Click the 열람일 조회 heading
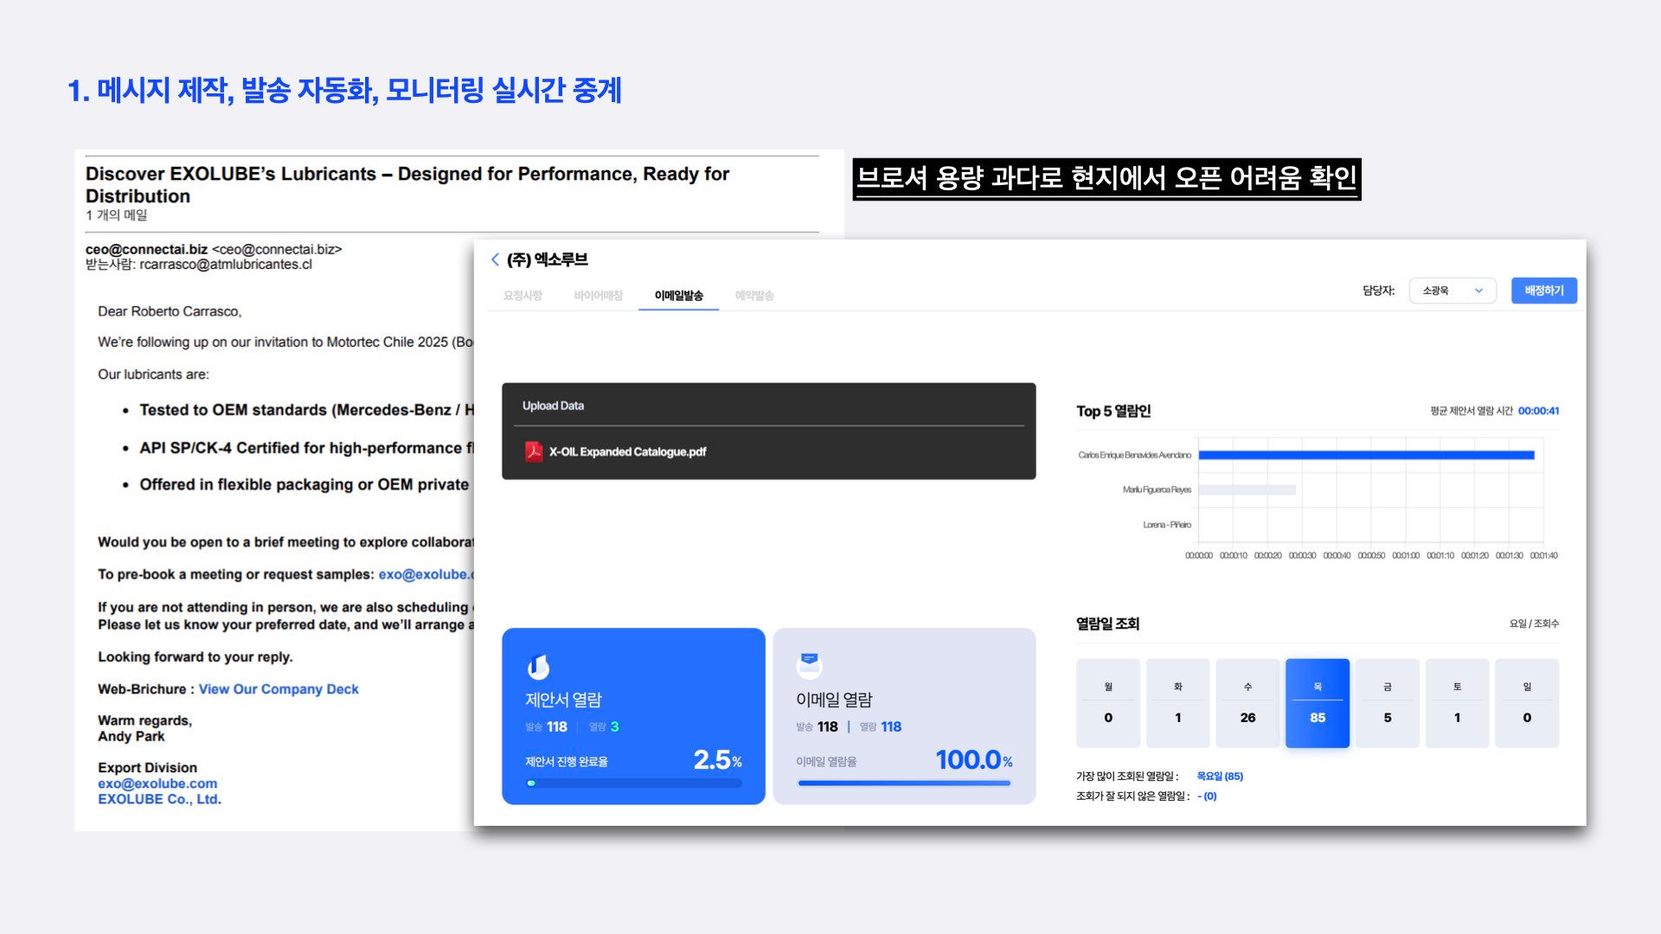The width and height of the screenshot is (1661, 934). pos(1107,624)
